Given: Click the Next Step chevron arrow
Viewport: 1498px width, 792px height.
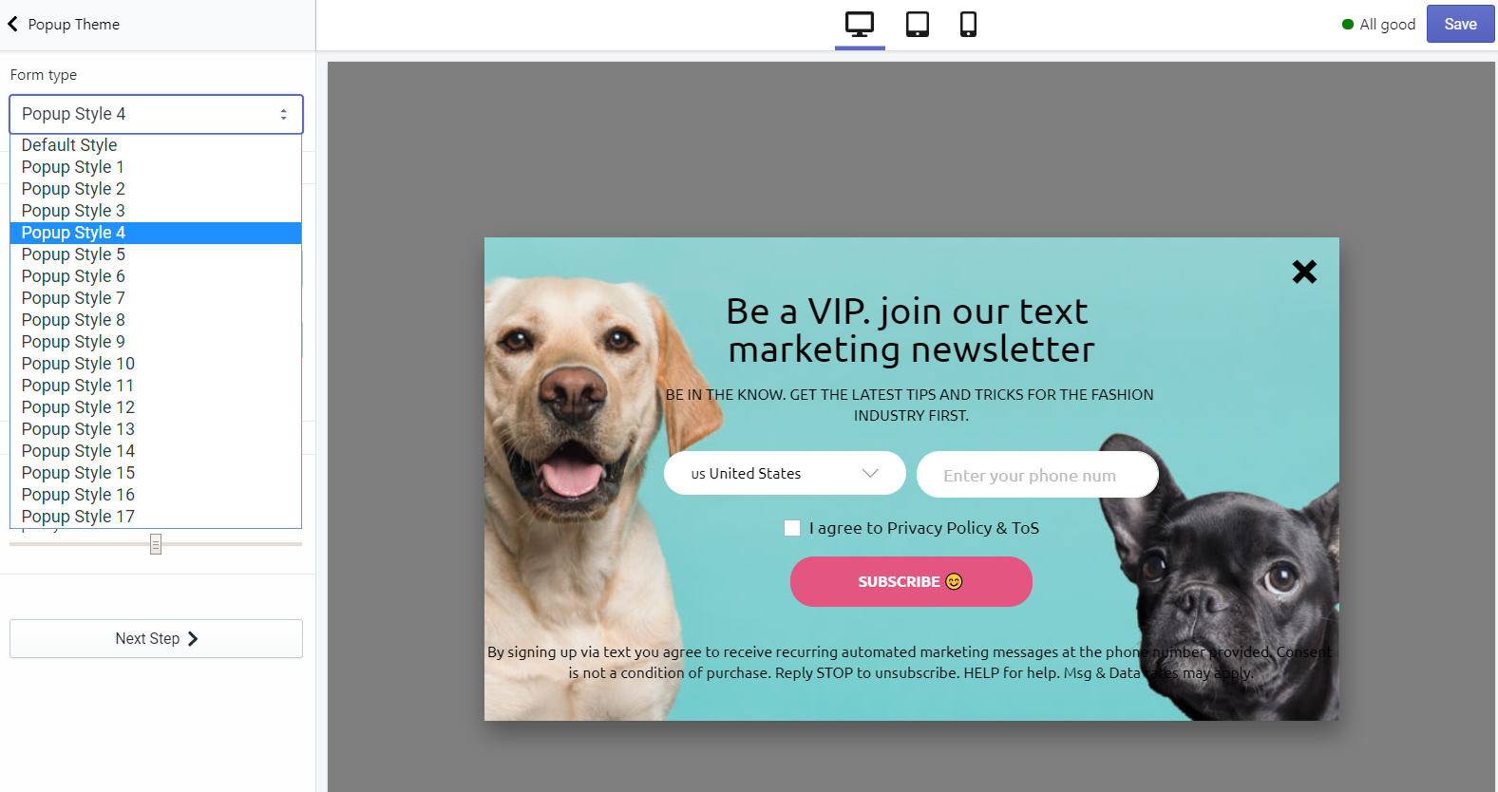Looking at the screenshot, I should tap(193, 639).
